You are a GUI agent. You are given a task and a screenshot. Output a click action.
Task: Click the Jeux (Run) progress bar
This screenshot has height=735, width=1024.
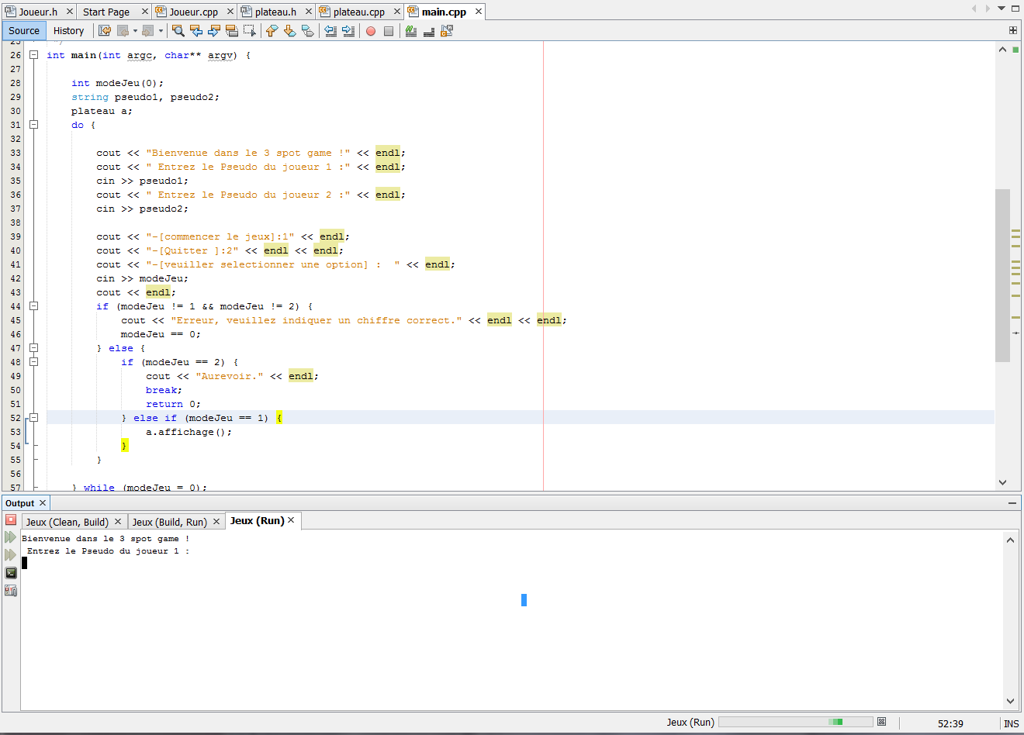pos(795,722)
